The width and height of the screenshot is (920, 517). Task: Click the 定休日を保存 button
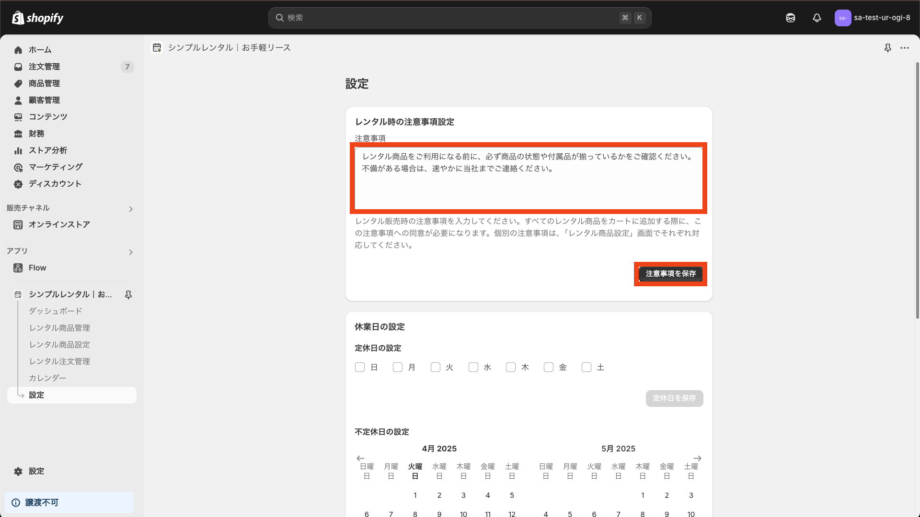click(674, 398)
